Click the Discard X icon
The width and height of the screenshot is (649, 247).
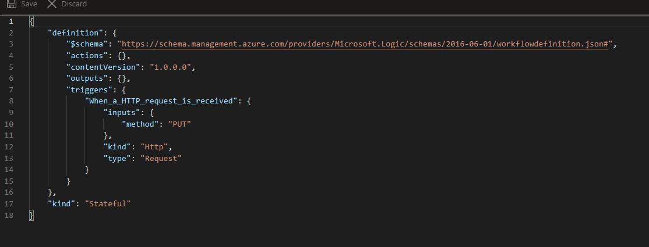coord(52,3)
